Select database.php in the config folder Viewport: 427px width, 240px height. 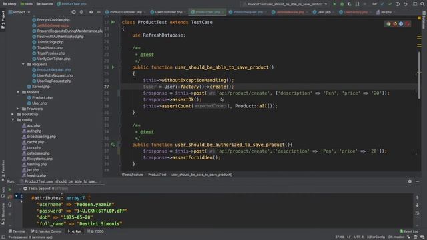pos(38,153)
